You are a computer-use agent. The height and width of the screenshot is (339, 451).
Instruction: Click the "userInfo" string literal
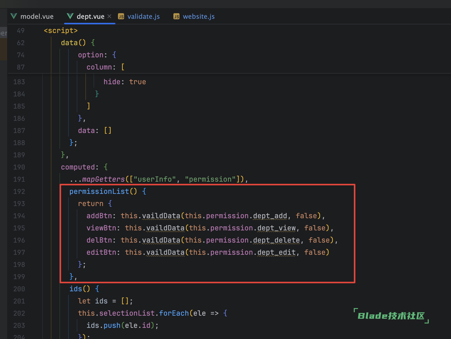tap(155, 179)
